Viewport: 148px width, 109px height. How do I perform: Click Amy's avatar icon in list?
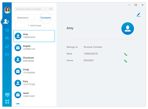point(18,36)
